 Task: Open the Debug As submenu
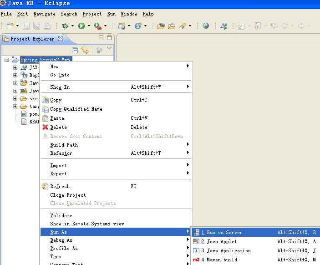116,240
